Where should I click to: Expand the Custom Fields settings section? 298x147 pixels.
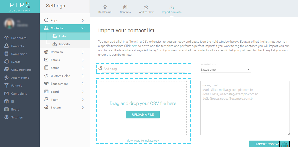(83, 76)
